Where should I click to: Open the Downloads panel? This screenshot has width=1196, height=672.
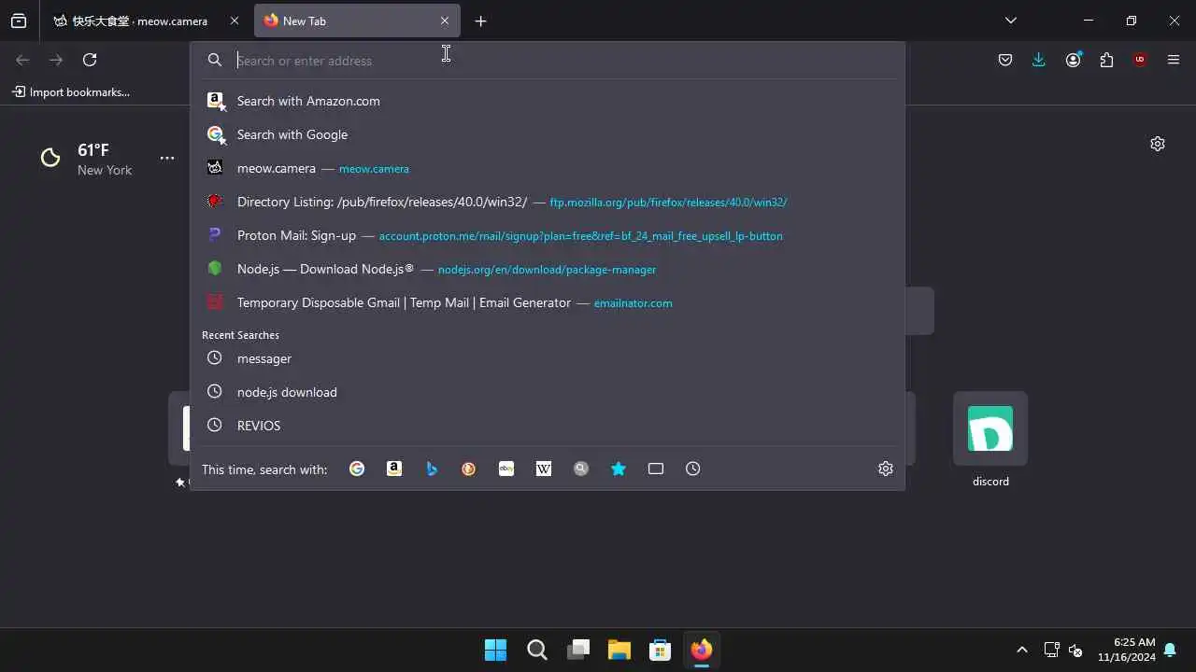[x=1039, y=60]
